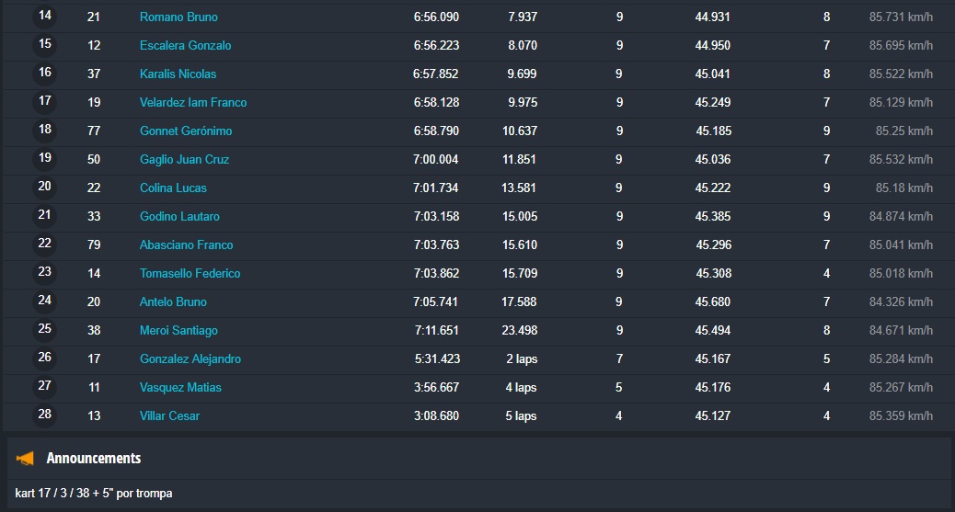Open the Vasquez Matias driver link
This screenshot has width=955, height=512.
[180, 387]
